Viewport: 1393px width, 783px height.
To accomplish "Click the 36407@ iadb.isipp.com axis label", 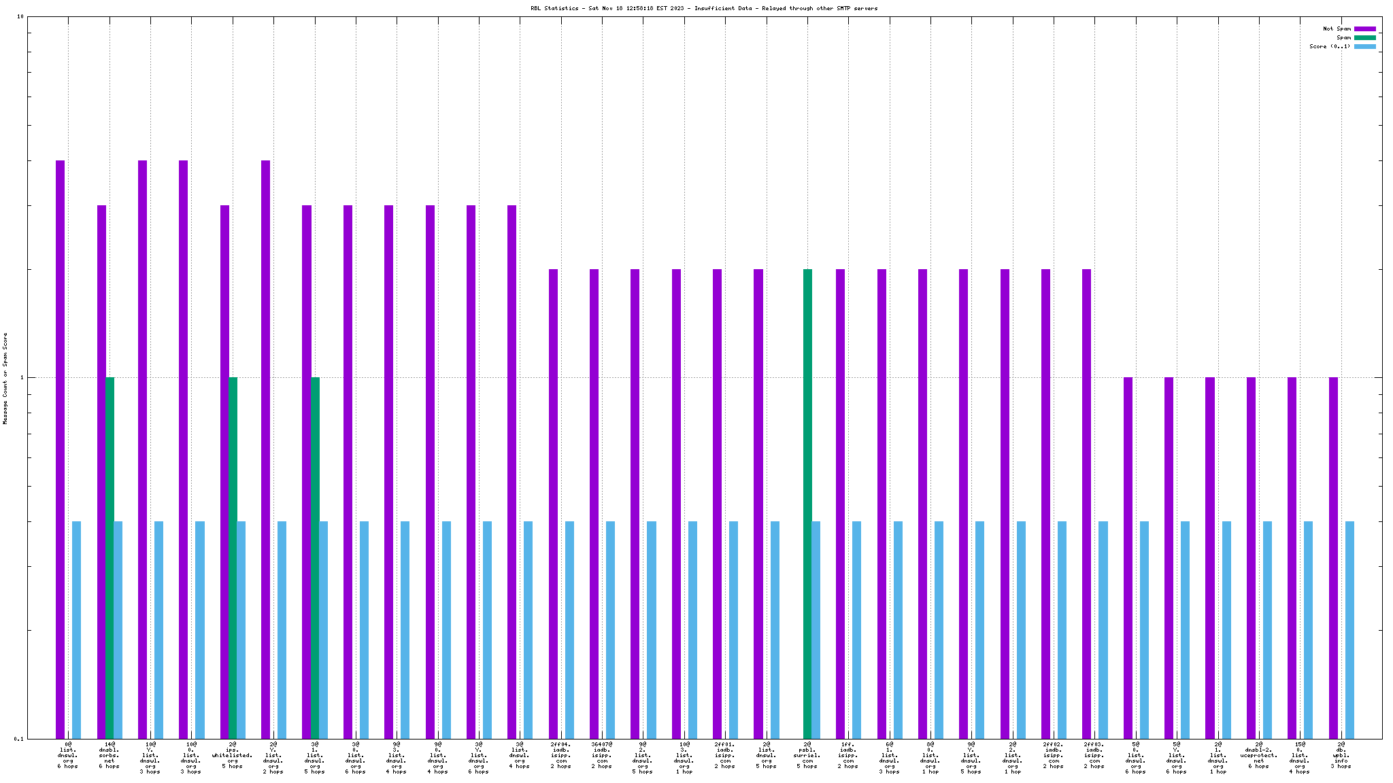I will click(602, 755).
